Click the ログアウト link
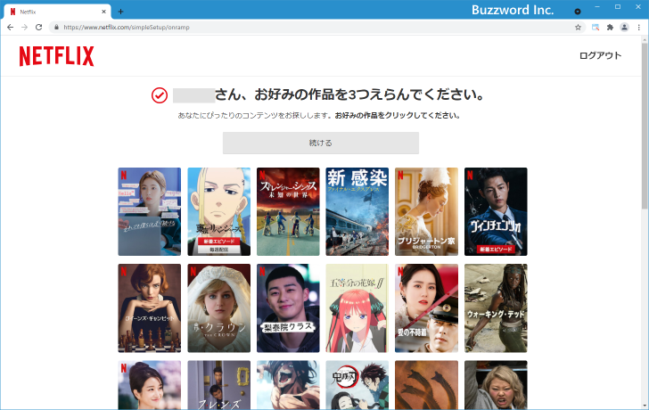 [600, 55]
